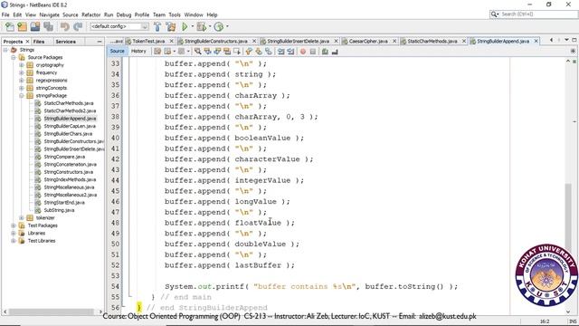579x326 pixels.
Task: Click the Build Project hammer icon
Action: coord(157,26)
